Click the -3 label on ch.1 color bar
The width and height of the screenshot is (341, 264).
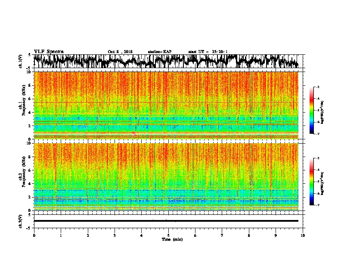(x=318, y=87)
